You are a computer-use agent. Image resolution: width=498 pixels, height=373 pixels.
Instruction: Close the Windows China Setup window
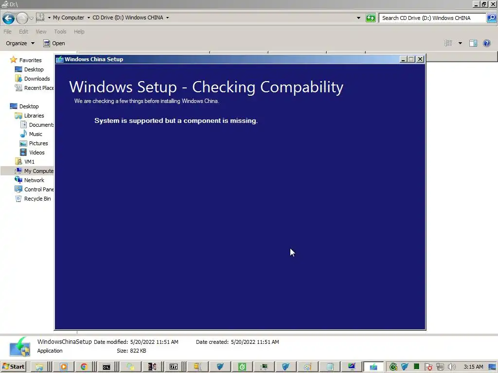[x=420, y=59]
